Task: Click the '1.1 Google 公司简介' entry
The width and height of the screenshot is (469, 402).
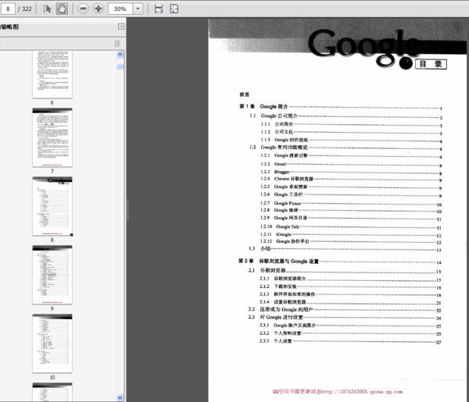Action: coord(345,116)
